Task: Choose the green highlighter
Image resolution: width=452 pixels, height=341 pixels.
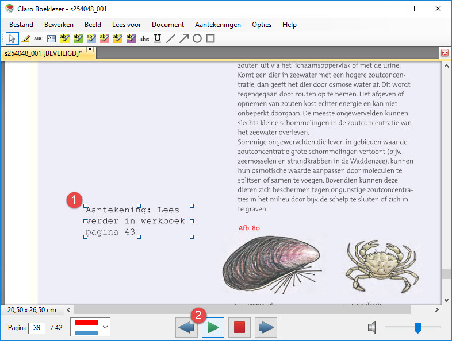Action: (78, 38)
